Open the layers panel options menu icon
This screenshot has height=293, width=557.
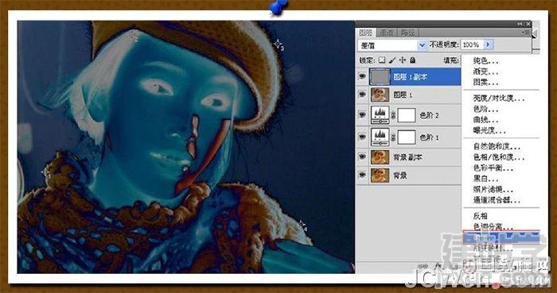point(527,33)
